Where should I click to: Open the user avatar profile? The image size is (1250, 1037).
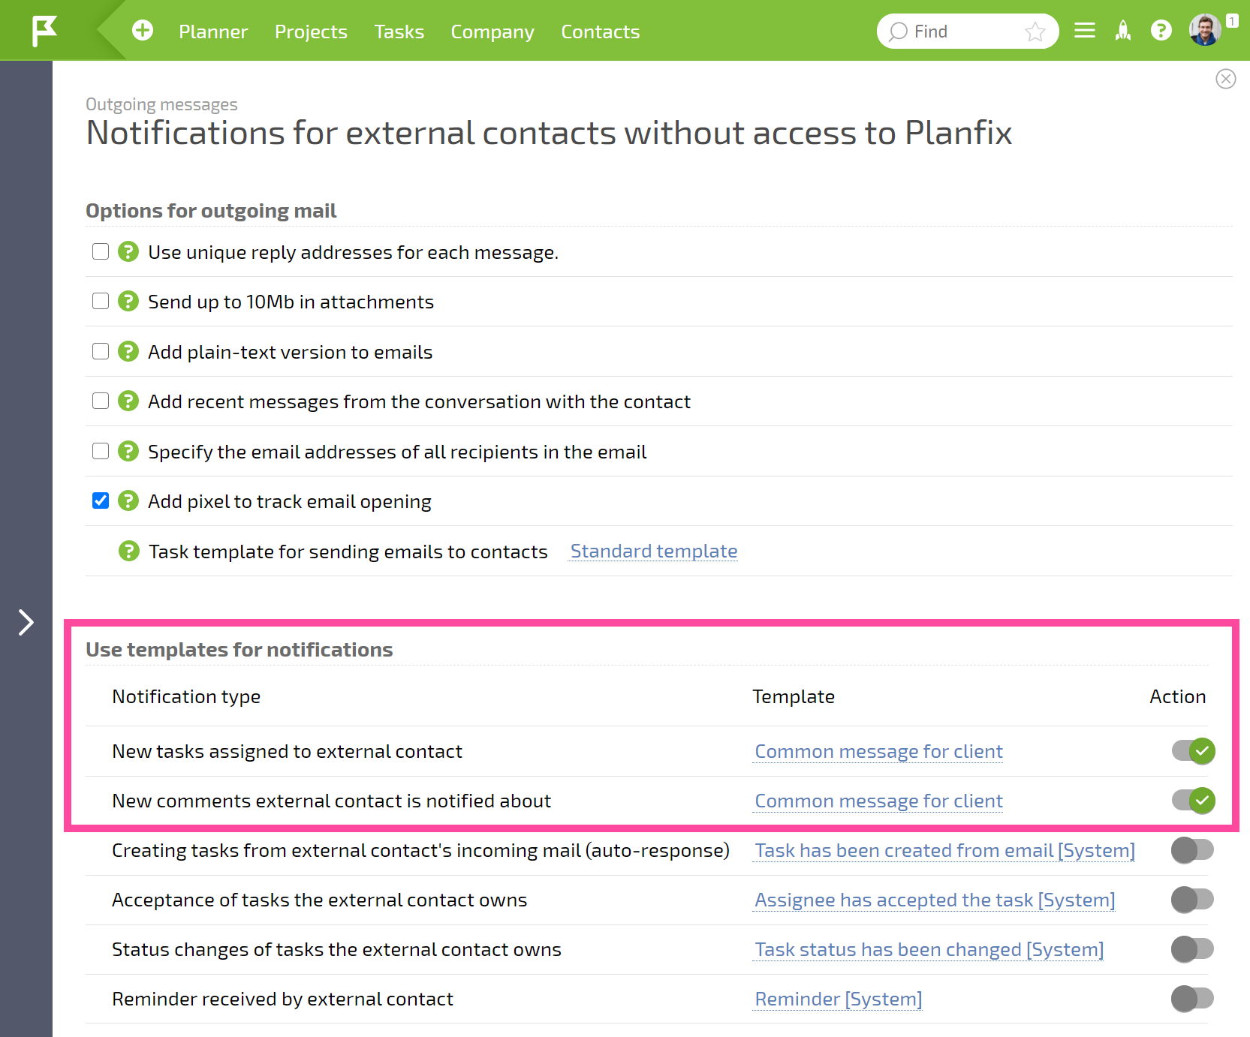pyautogui.click(x=1206, y=31)
